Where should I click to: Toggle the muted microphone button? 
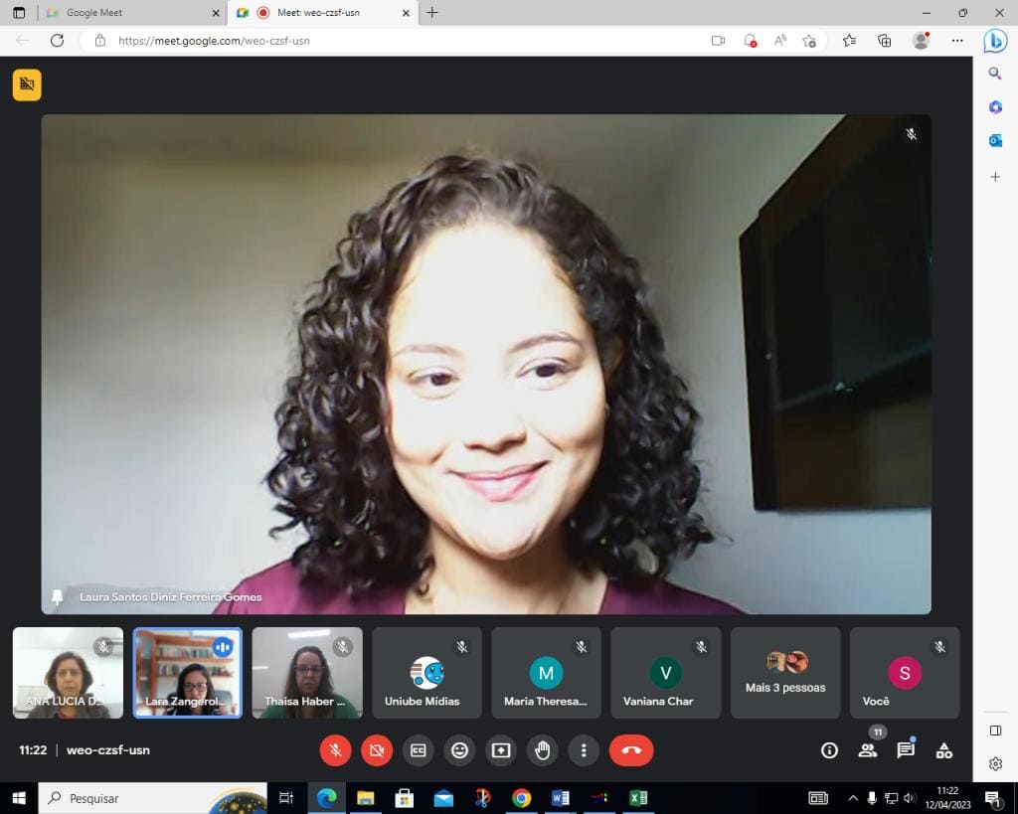[336, 750]
